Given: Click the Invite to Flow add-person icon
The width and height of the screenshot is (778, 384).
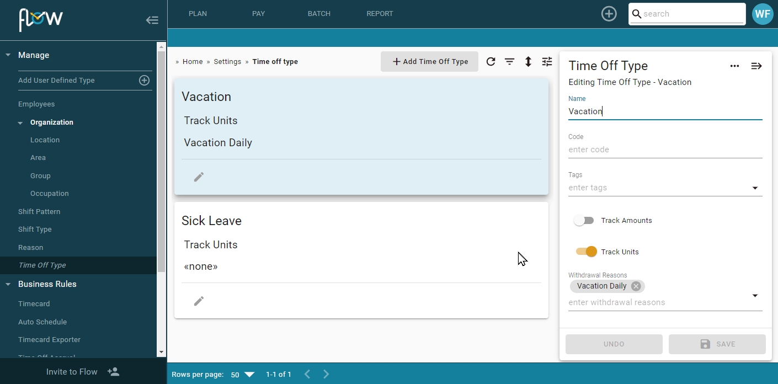Looking at the screenshot, I should click(113, 372).
